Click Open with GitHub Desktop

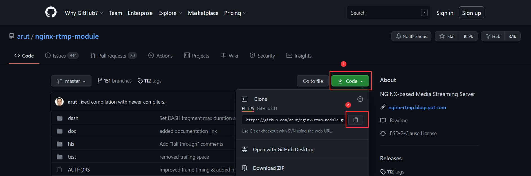[283, 149]
